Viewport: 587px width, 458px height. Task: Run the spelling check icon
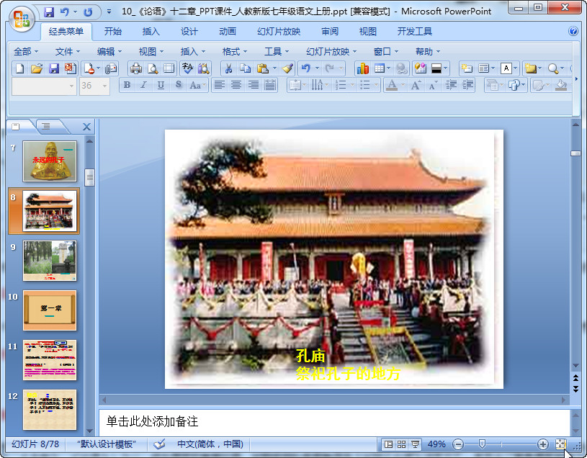pyautogui.click(x=187, y=68)
